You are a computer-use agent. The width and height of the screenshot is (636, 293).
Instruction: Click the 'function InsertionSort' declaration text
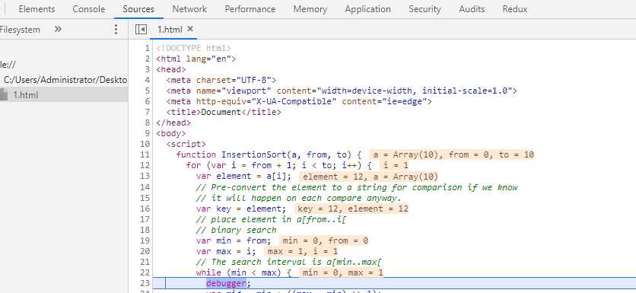click(231, 154)
